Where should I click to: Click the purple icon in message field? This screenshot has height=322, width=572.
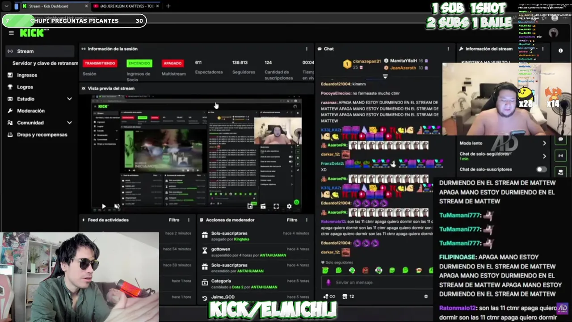[328, 282]
